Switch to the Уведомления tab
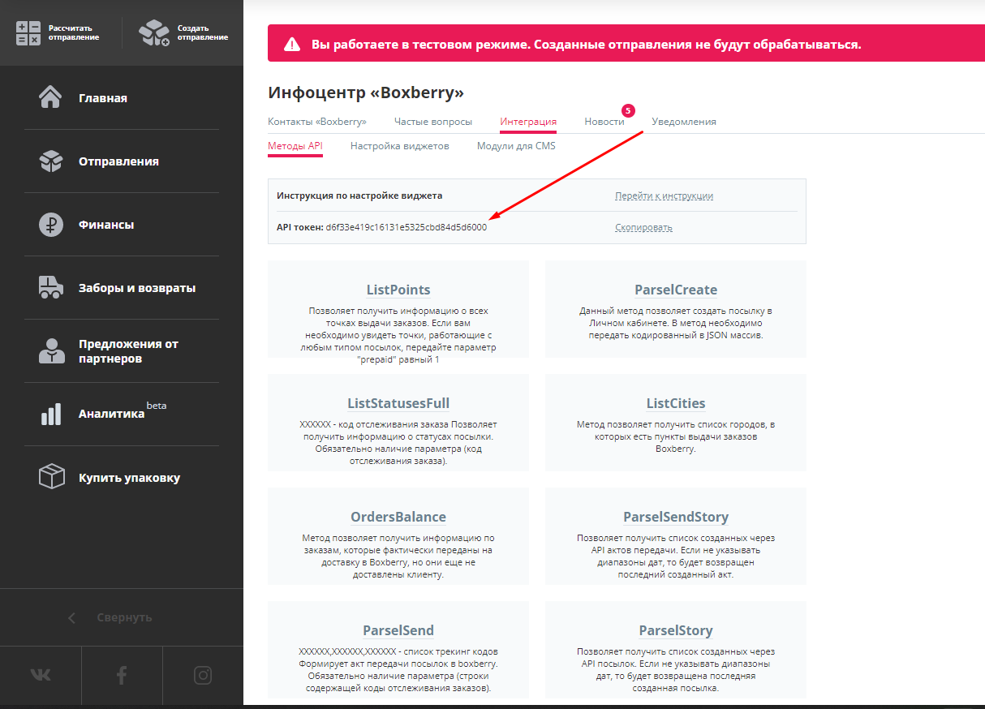The image size is (985, 709). tap(684, 122)
